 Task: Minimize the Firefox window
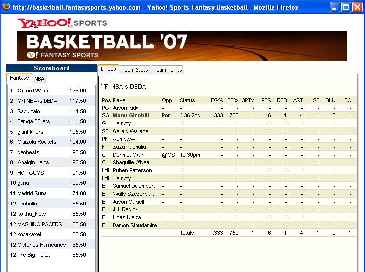pyautogui.click(x=335, y=7)
